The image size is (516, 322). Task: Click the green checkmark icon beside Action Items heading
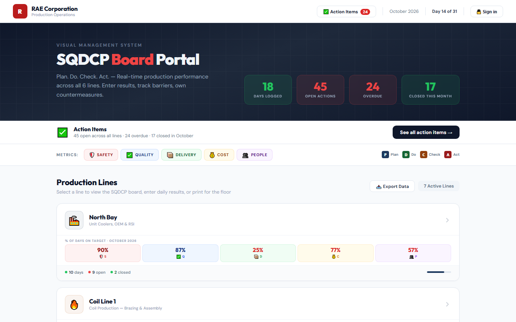tap(62, 132)
